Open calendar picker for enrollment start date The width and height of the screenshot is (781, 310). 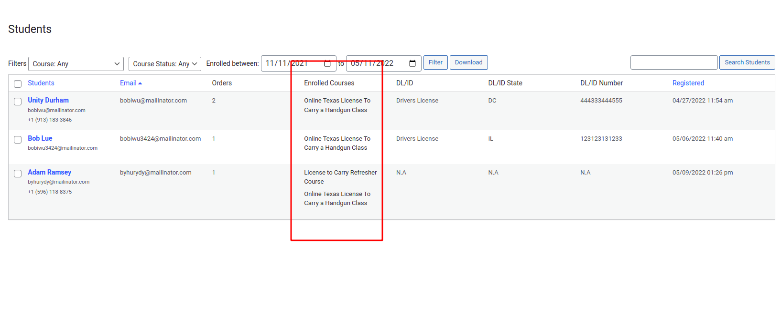[x=327, y=63]
